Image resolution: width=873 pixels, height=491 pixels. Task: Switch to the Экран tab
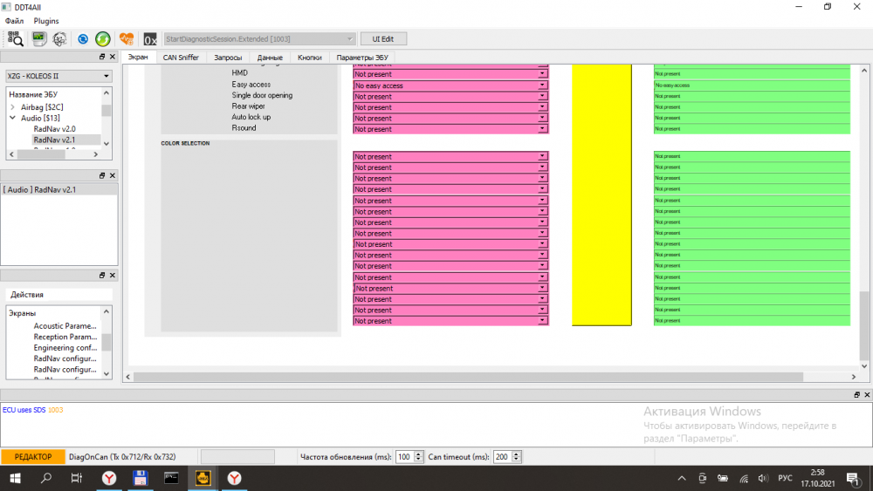138,58
